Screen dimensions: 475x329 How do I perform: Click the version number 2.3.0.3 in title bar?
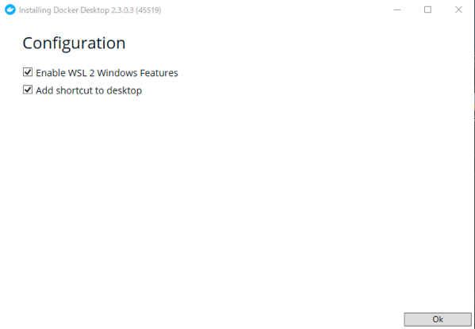(122, 10)
